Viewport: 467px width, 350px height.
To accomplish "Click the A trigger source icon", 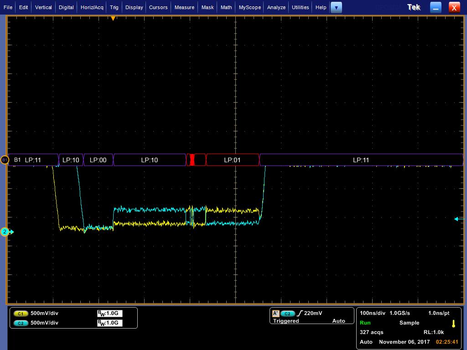I will [x=276, y=314].
